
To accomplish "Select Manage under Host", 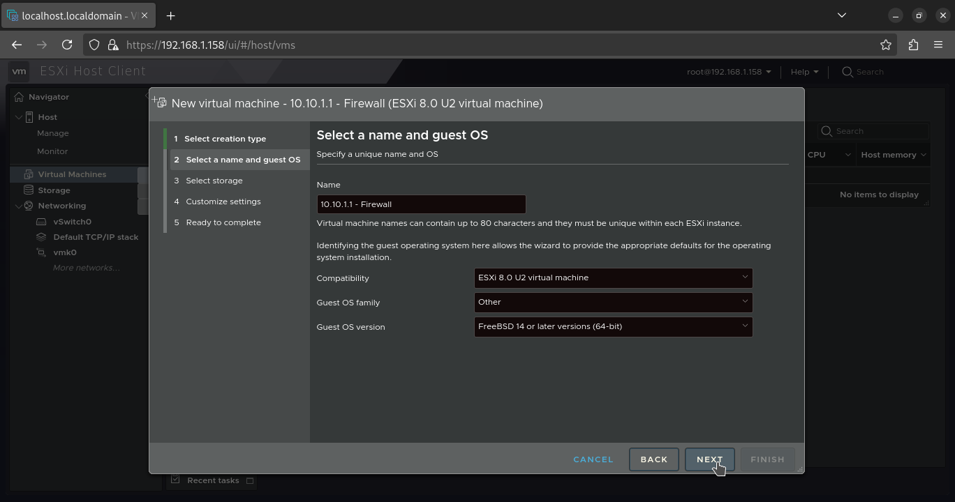I will coord(53,133).
